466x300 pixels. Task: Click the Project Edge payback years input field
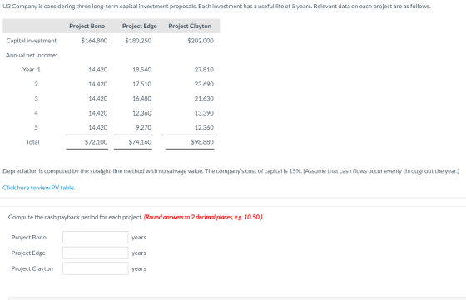[96, 253]
